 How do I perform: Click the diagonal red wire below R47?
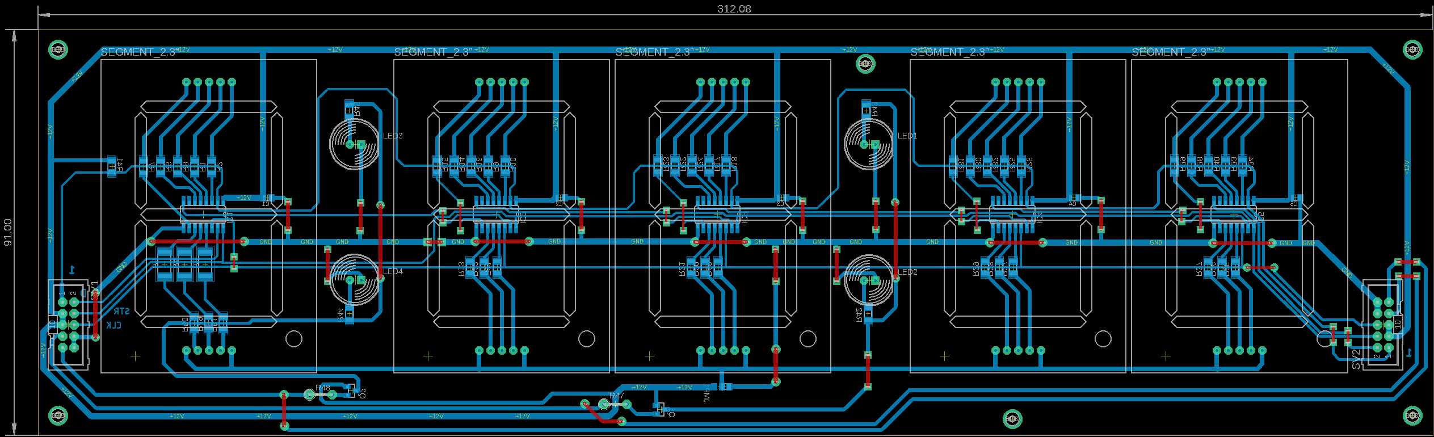pos(603,413)
